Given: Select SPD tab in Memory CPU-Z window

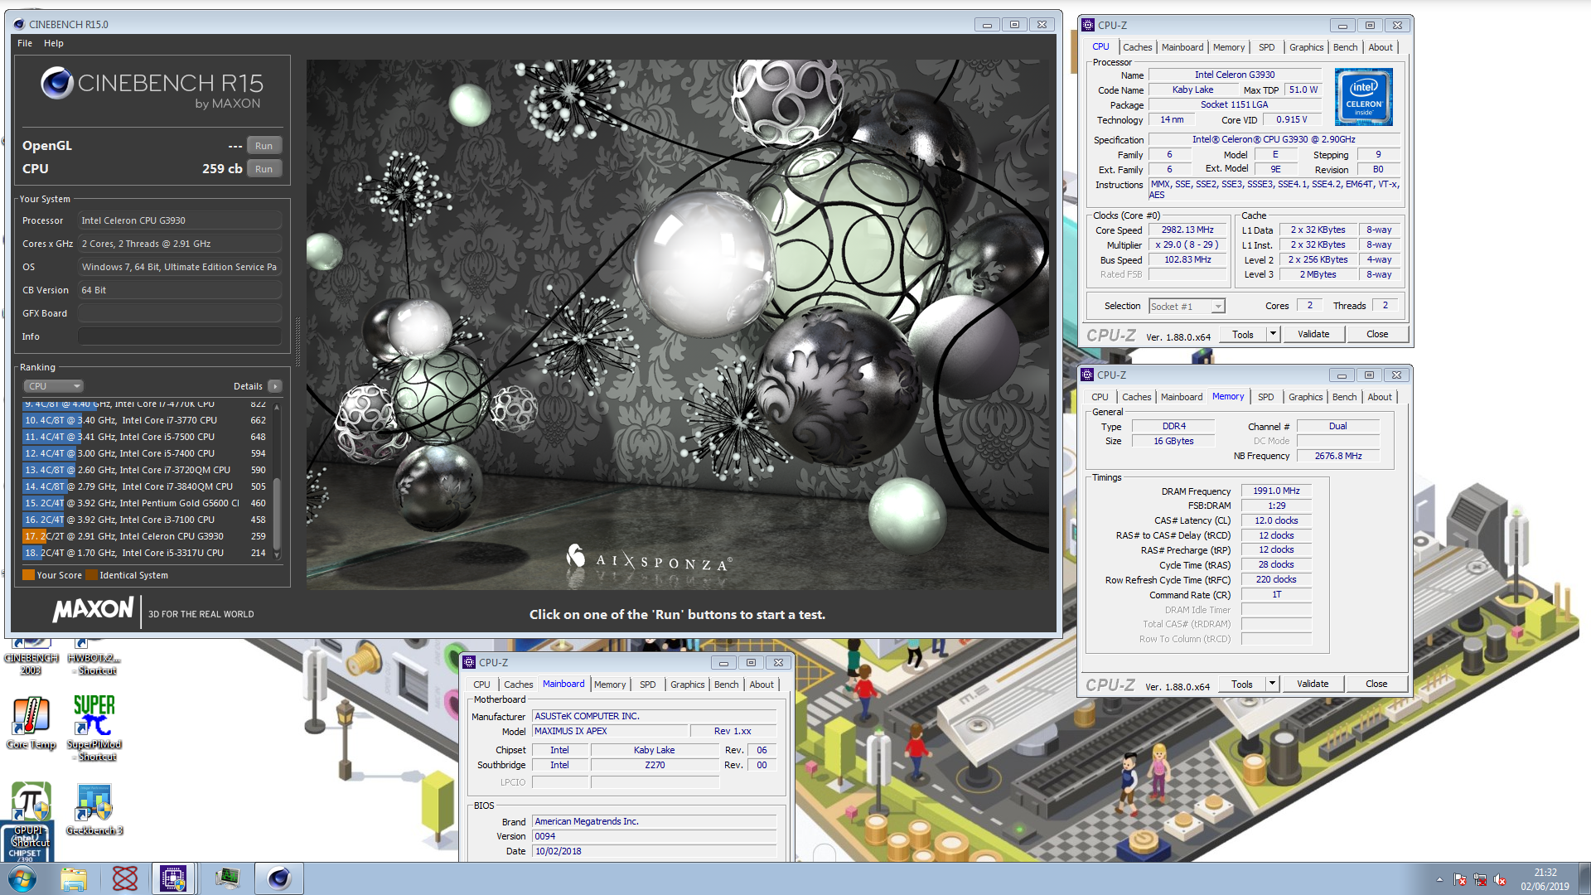Looking at the screenshot, I should [x=1265, y=397].
